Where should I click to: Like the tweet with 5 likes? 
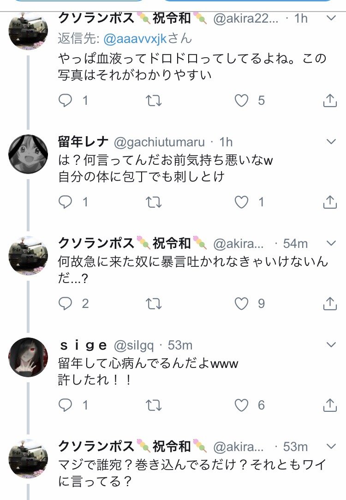pyautogui.click(x=242, y=100)
